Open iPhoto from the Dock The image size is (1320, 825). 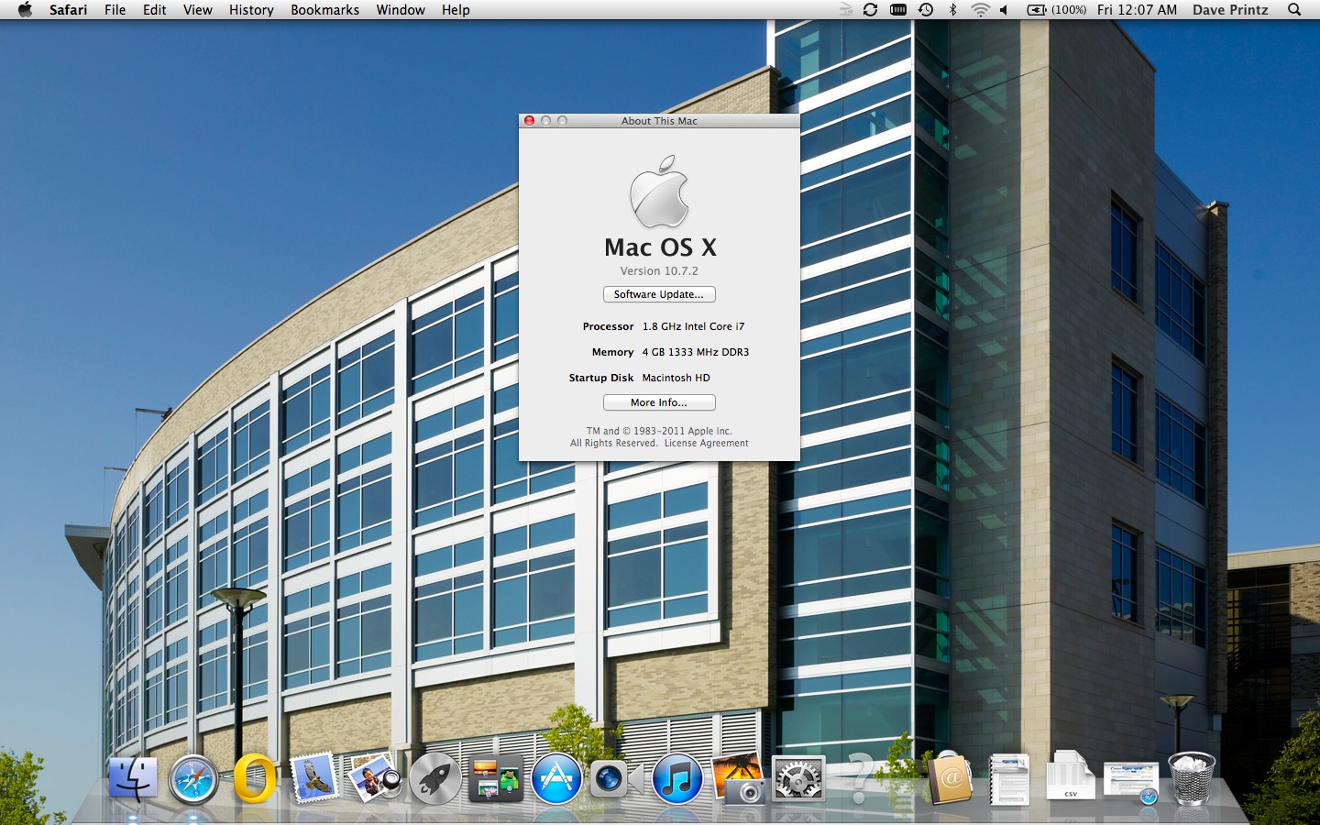click(x=739, y=779)
